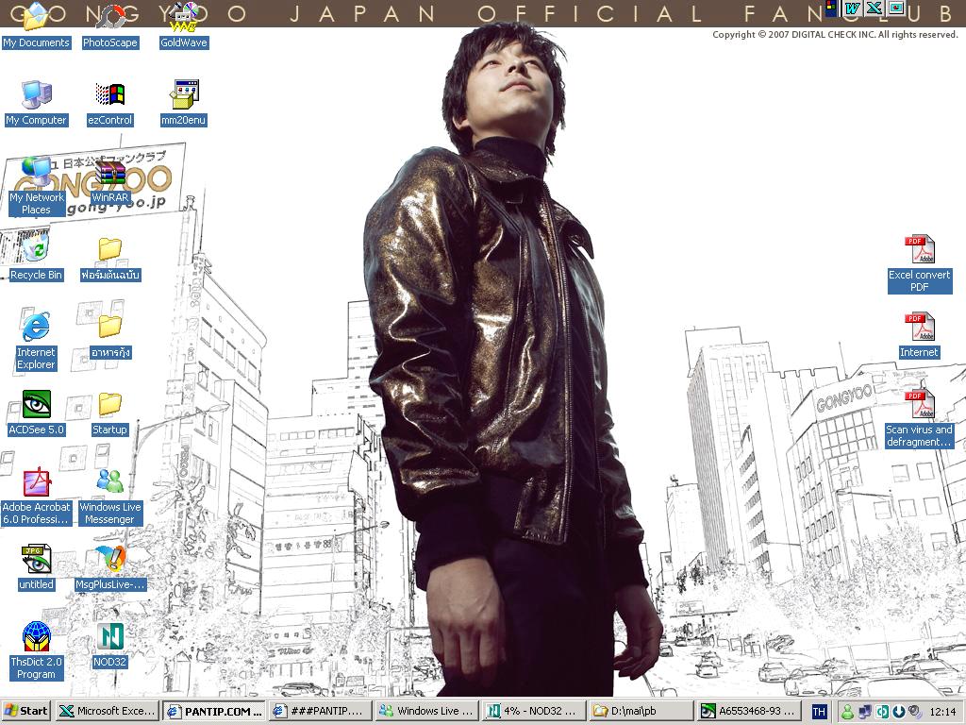Viewport: 966px width, 725px height.
Task: Click the TH language indicator
Action: pyautogui.click(x=819, y=712)
